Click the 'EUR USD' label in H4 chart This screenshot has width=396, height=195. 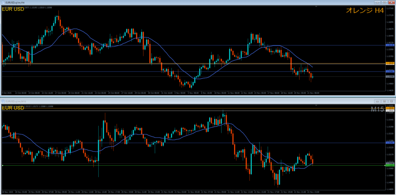(13, 9)
